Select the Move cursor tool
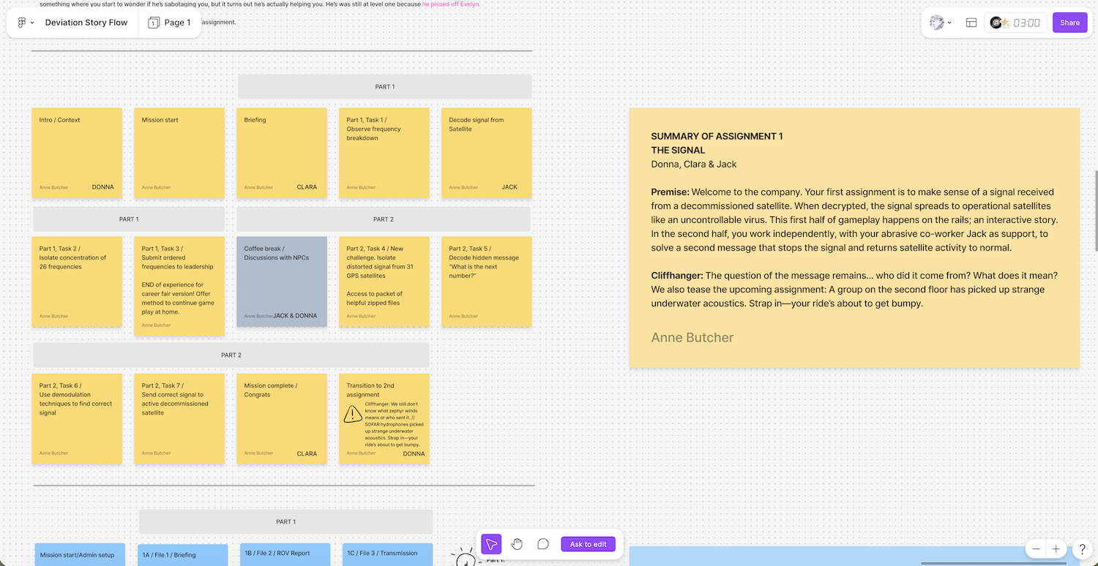This screenshot has width=1098, height=566. [x=491, y=544]
